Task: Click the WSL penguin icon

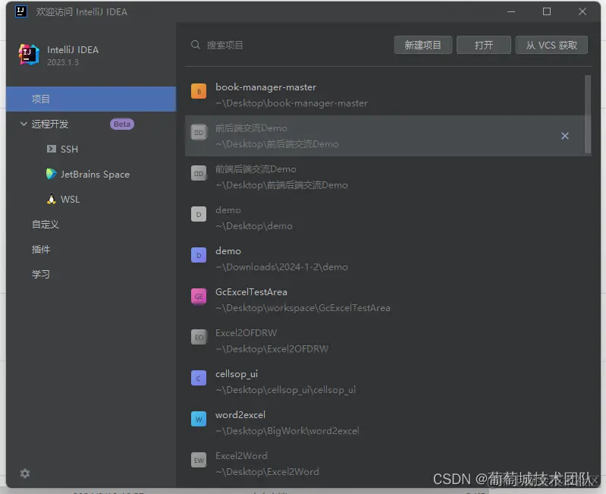Action: (51, 199)
